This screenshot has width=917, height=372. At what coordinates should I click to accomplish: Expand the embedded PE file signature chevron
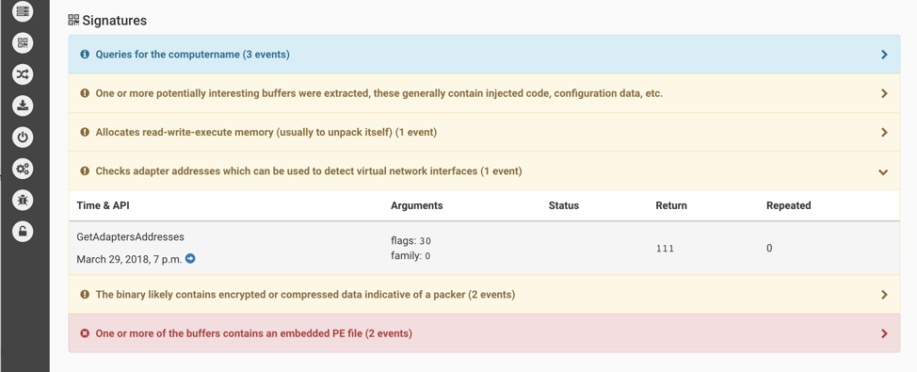pos(884,333)
